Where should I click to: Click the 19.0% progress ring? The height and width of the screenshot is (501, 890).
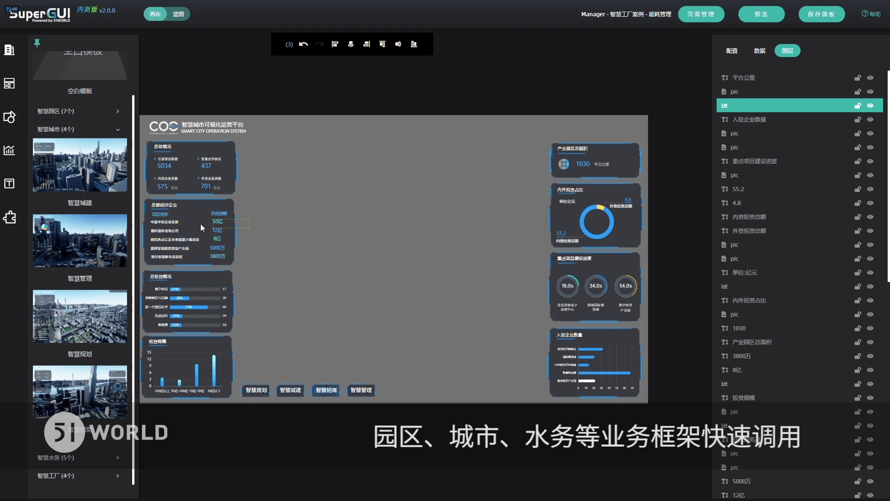[567, 286]
